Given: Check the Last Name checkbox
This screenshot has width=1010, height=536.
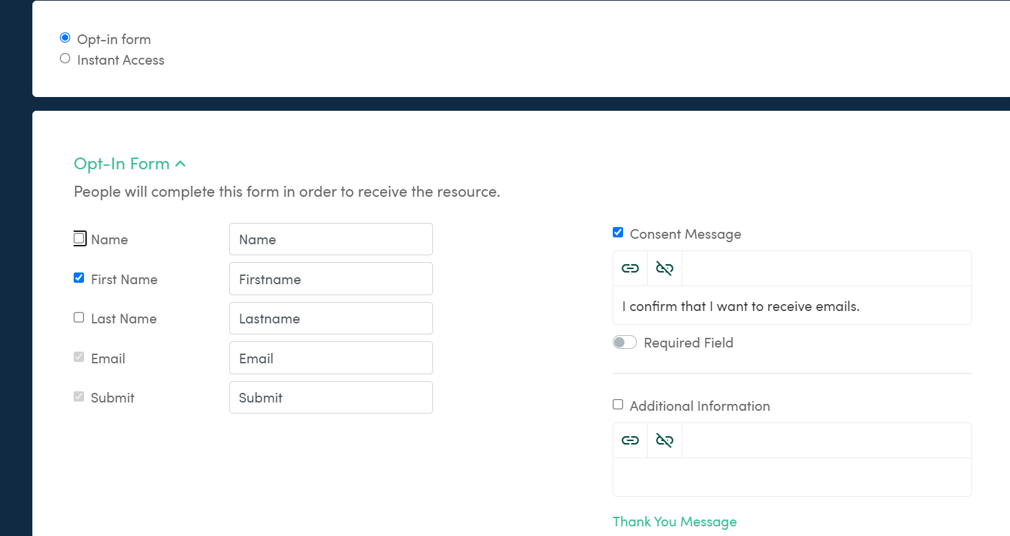Looking at the screenshot, I should (x=79, y=318).
